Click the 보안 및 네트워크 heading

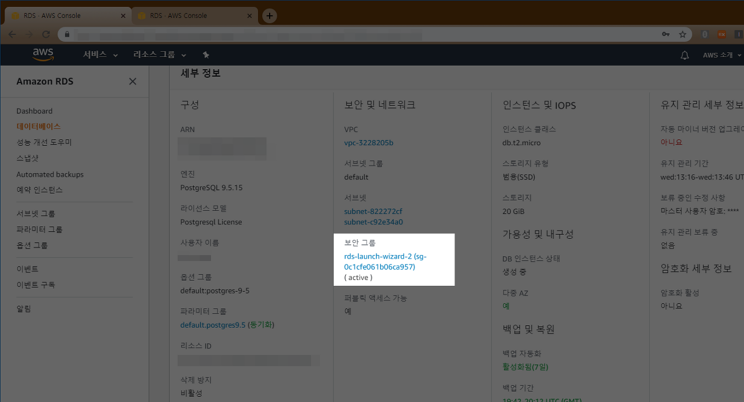tap(380, 105)
